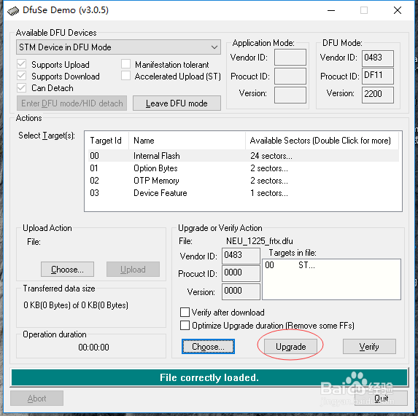Screen dimensions: 418x416
Task: Enable Verify after download
Action: click(185, 313)
